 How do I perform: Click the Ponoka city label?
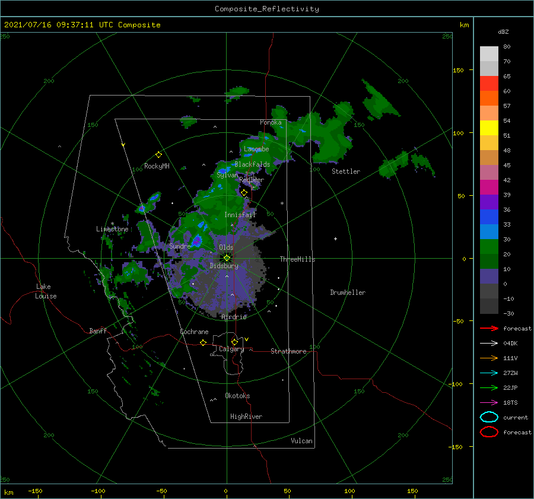271,122
